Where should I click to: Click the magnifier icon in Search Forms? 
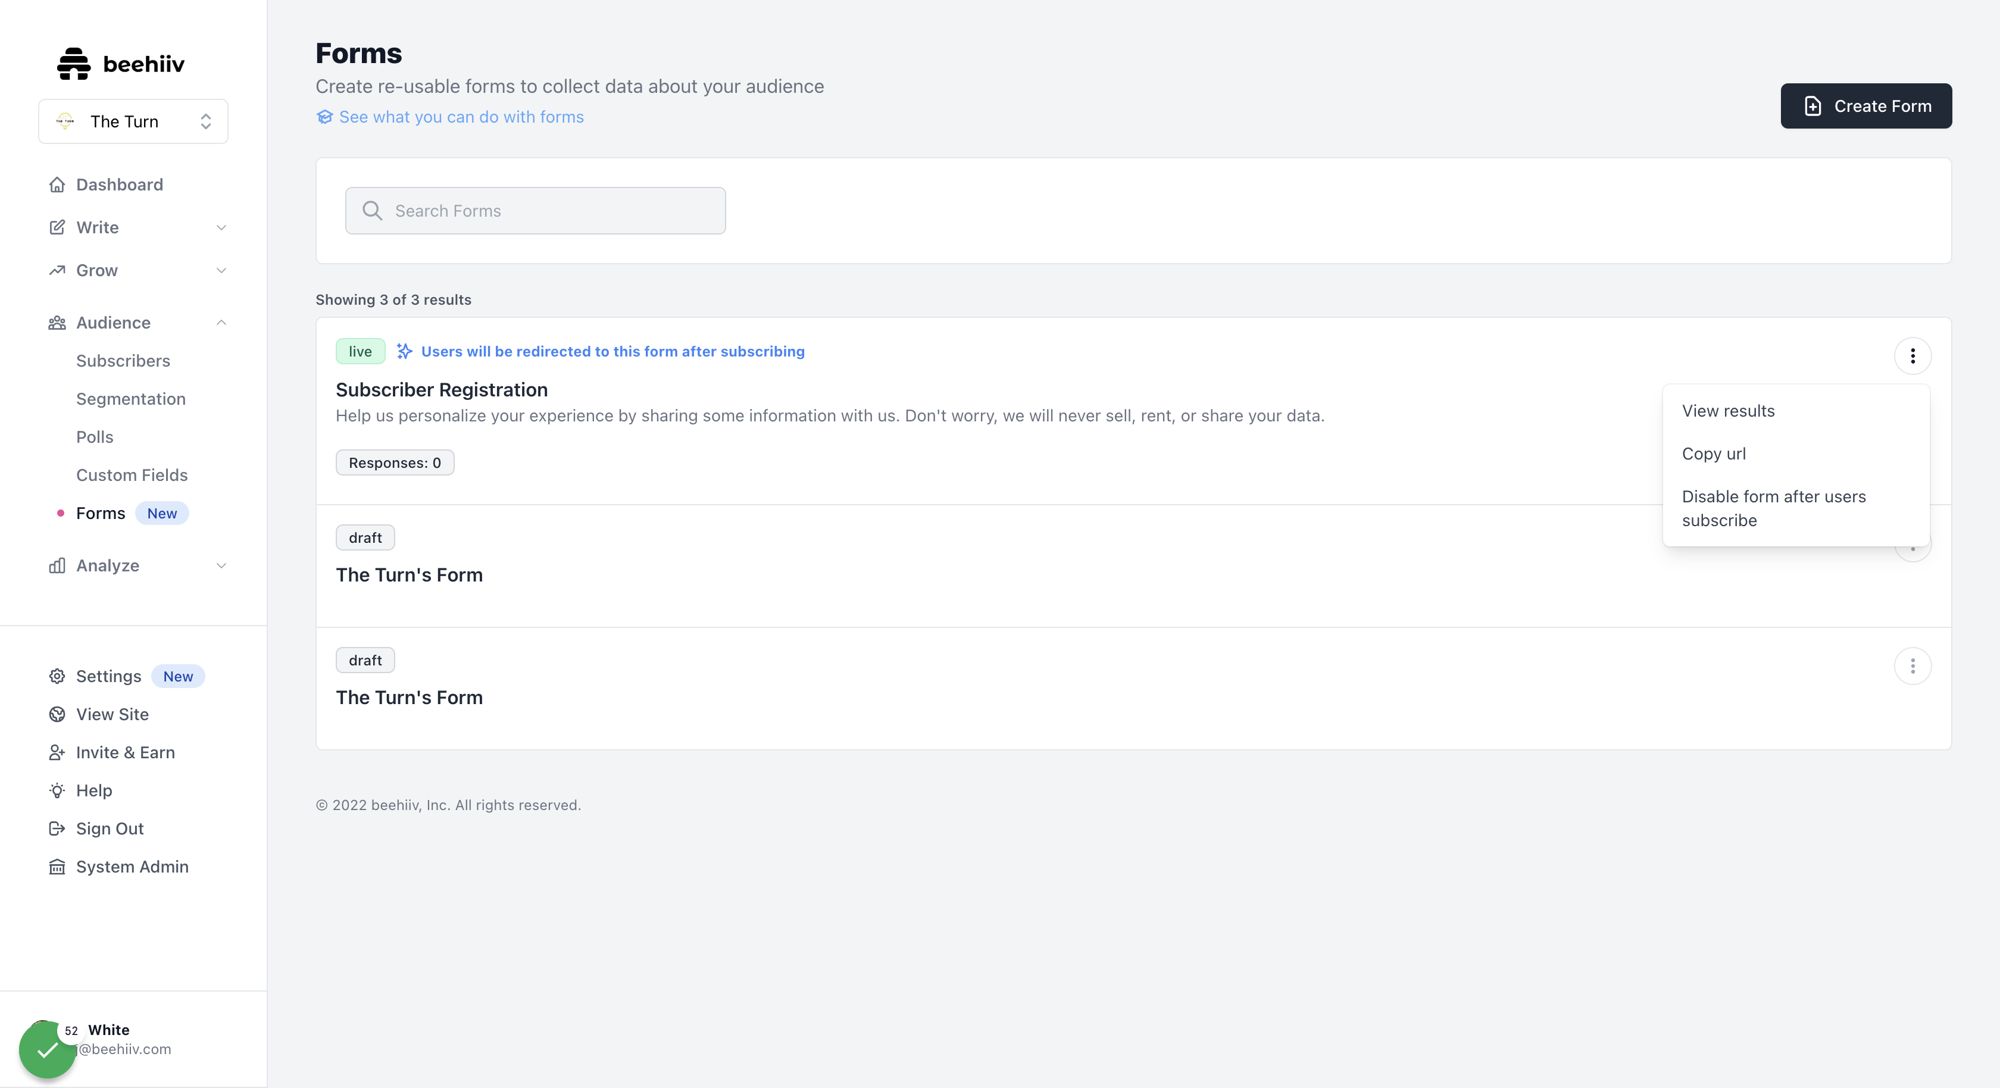pos(372,211)
